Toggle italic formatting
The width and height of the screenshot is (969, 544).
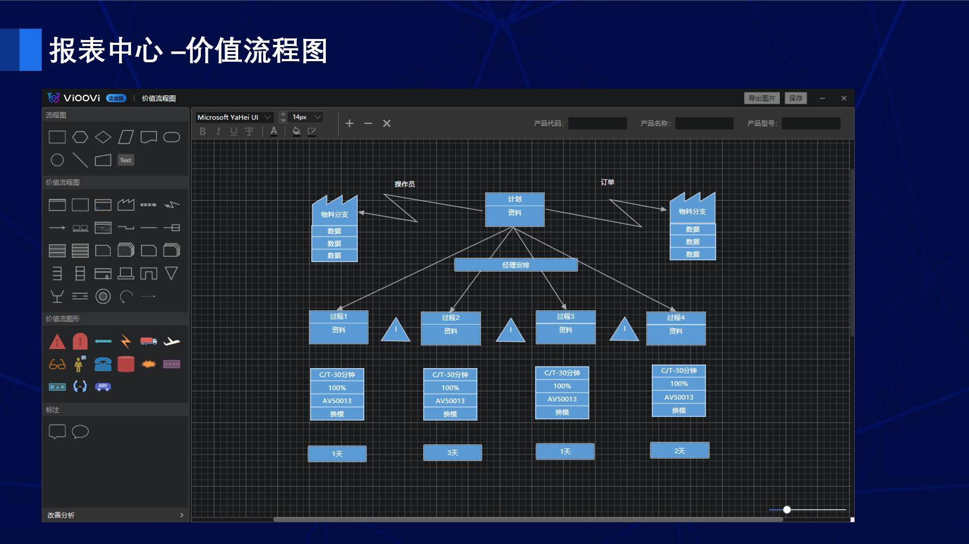[x=218, y=131]
